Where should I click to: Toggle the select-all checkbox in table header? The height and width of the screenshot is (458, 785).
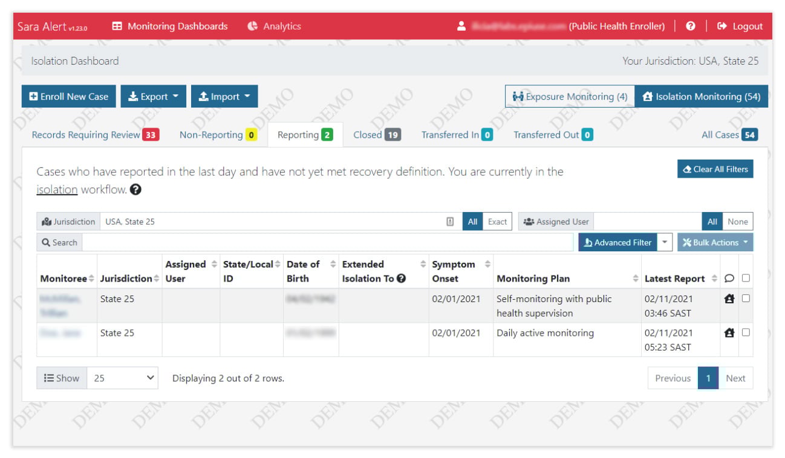click(x=746, y=278)
